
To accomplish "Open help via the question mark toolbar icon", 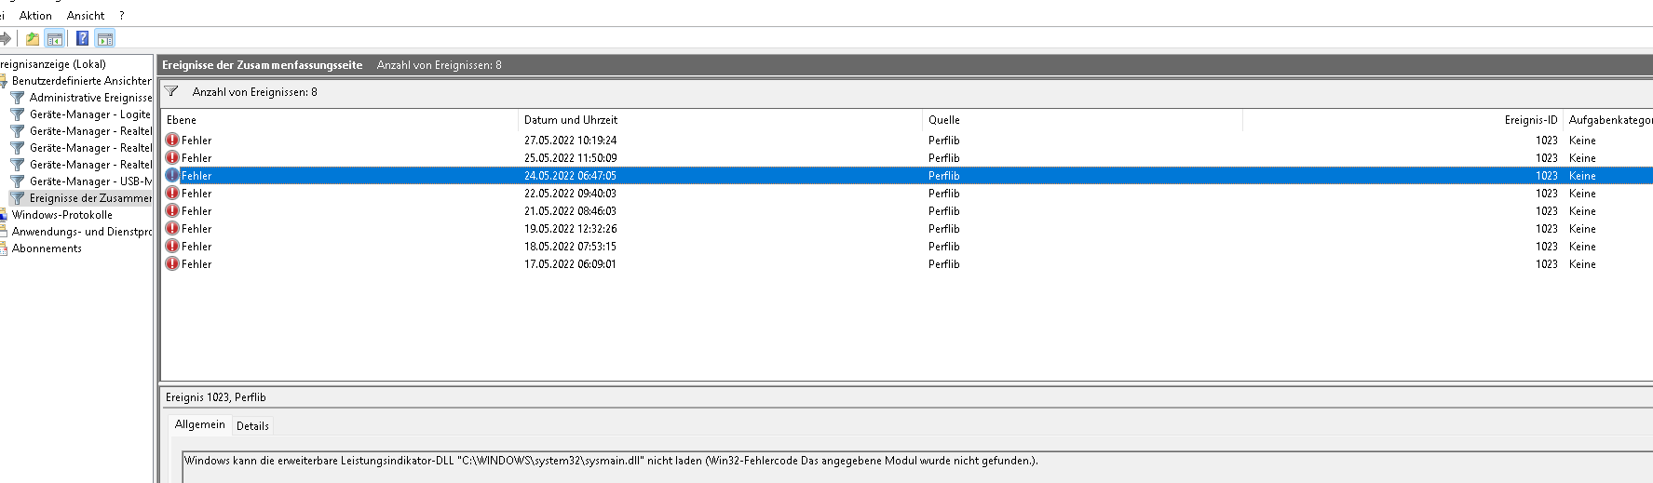I will [x=82, y=38].
